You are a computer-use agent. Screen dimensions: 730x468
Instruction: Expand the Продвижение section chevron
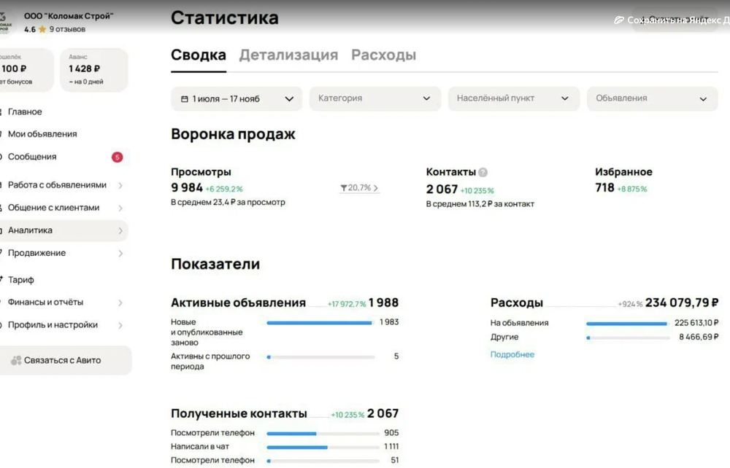point(120,253)
